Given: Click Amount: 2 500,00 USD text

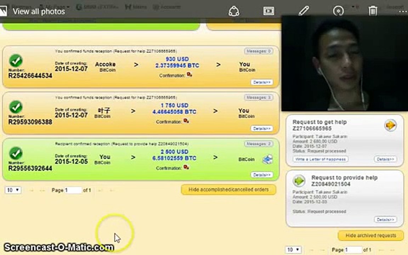Looking at the screenshot, I should (x=315, y=197).
